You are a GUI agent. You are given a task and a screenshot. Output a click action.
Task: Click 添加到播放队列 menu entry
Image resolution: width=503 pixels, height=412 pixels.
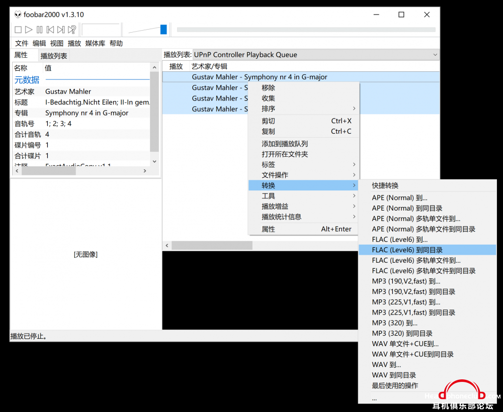(303, 144)
